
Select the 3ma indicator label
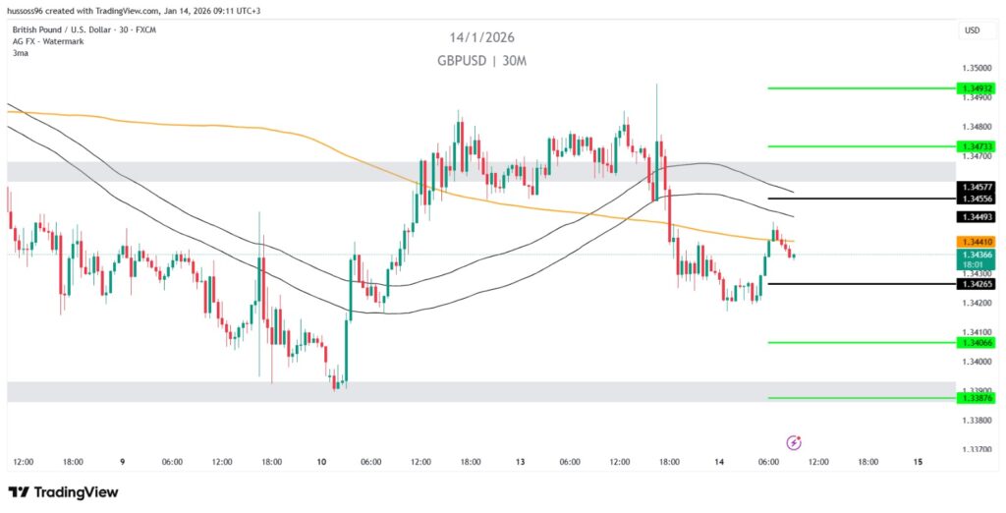click(21, 53)
